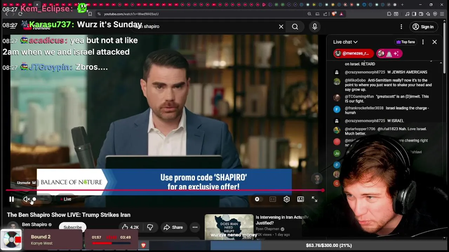The width and height of the screenshot is (449, 252).
Task: Open YouTube settings three-dot menu
Action: tap(401, 27)
